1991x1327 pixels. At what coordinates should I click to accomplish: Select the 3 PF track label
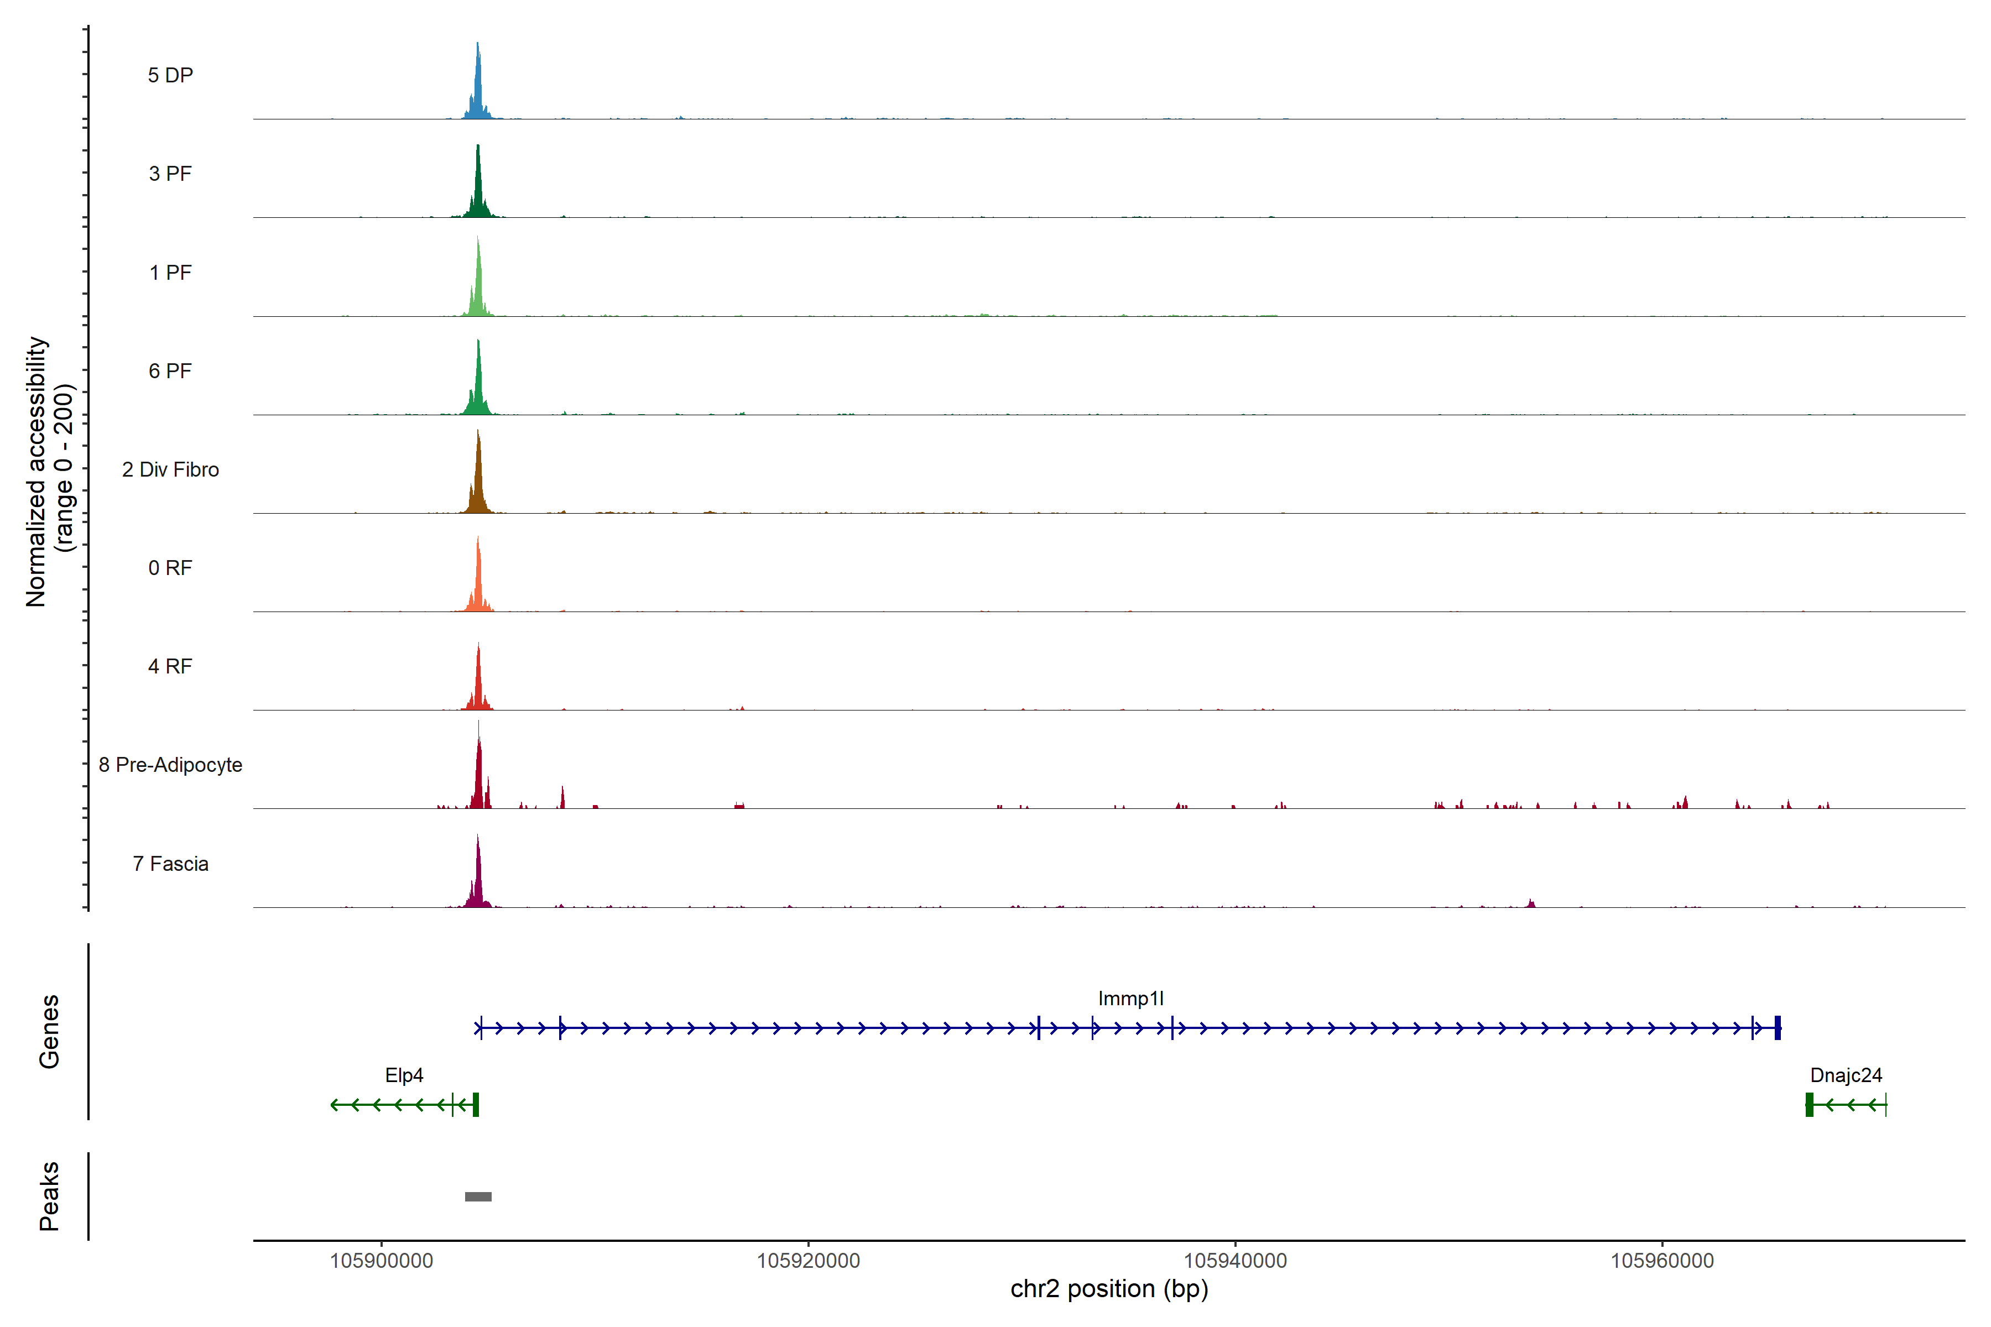(x=170, y=174)
